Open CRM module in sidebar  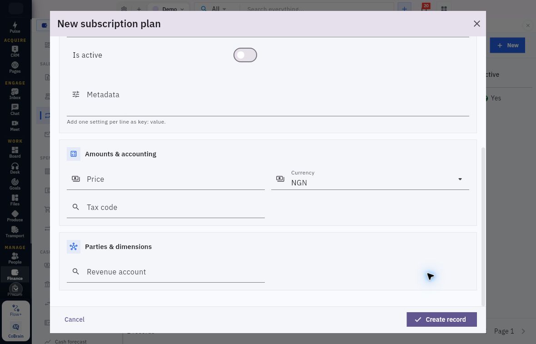pos(15,51)
